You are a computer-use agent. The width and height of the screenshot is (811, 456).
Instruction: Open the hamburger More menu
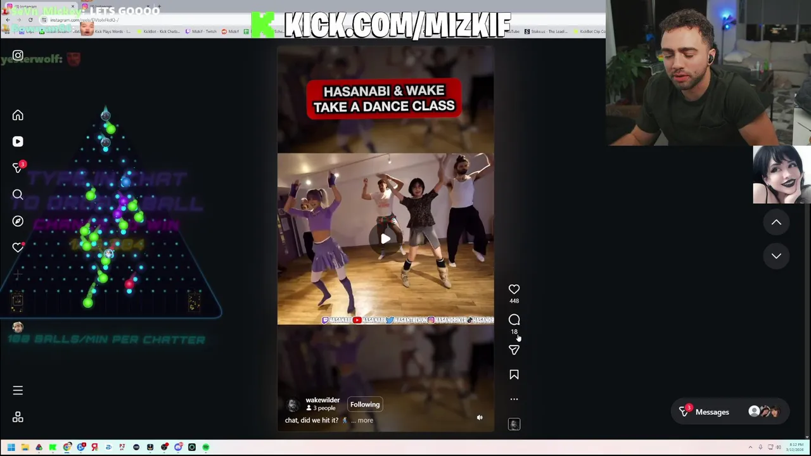18,390
